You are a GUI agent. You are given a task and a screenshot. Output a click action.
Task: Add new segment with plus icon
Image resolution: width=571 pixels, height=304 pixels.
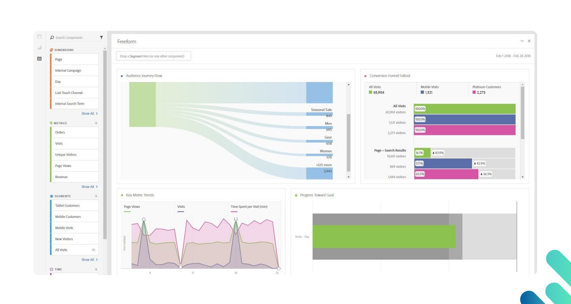point(96,196)
